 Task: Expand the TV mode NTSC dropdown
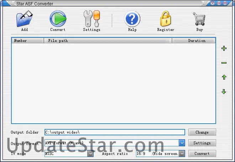[90, 153]
